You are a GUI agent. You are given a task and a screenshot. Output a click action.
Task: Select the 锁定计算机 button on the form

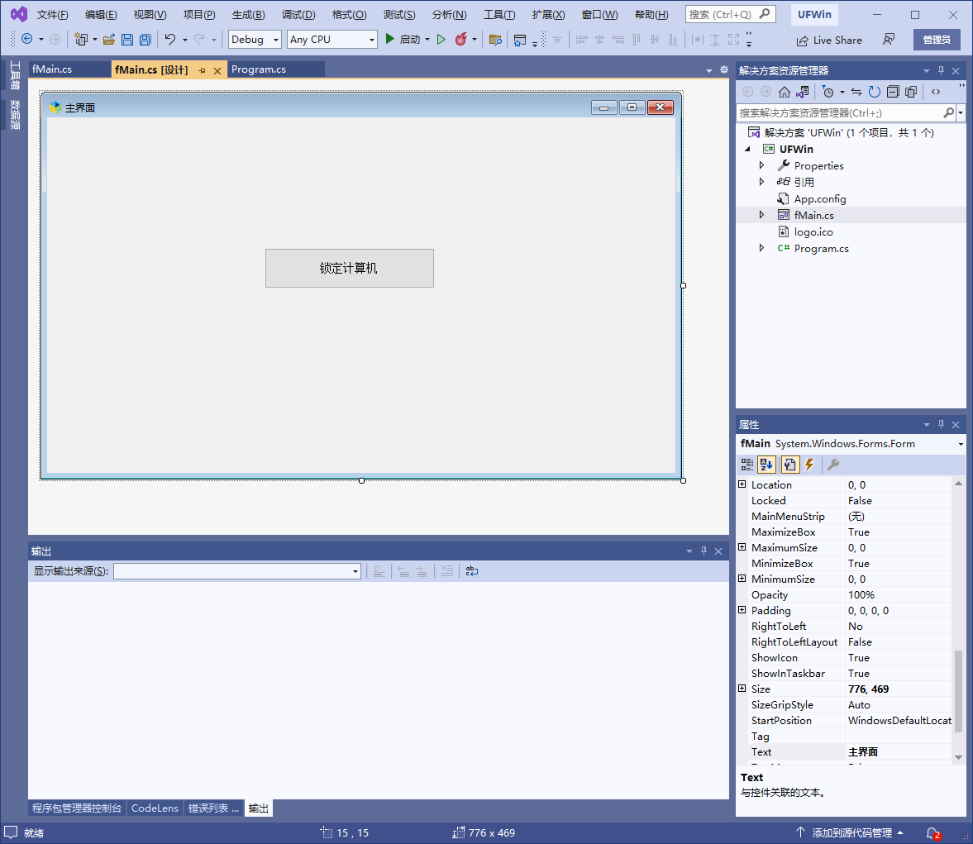350,268
